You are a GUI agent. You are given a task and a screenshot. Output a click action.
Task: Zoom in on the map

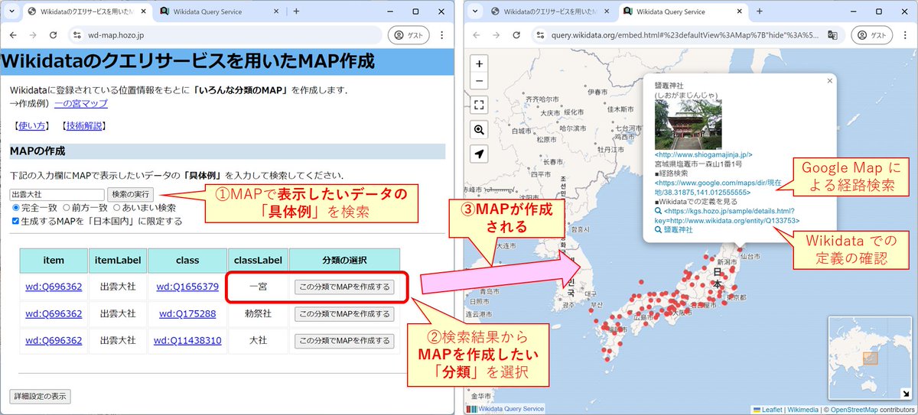479,63
